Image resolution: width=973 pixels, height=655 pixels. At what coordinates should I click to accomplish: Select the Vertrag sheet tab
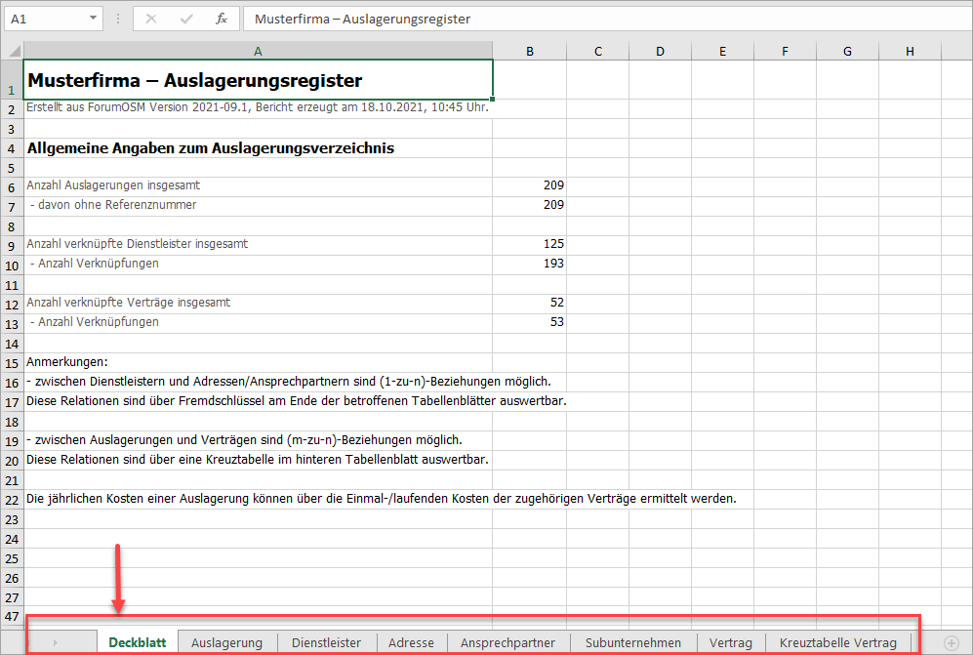click(730, 642)
